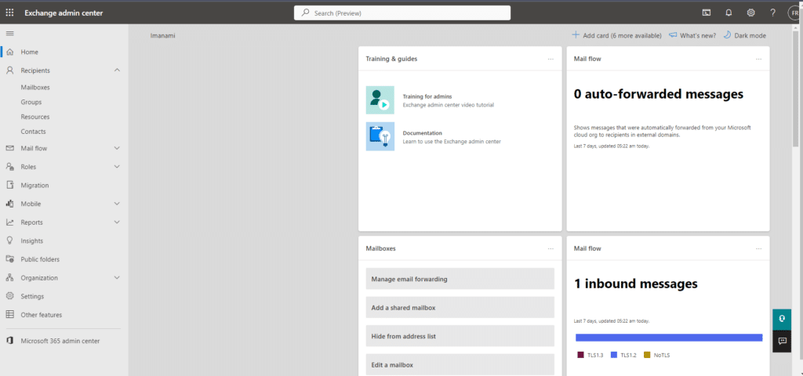Expand the Roles section chevron
803x376 pixels.
[117, 167]
